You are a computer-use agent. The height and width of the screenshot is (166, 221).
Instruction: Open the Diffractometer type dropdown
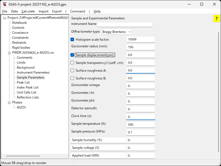117,32
